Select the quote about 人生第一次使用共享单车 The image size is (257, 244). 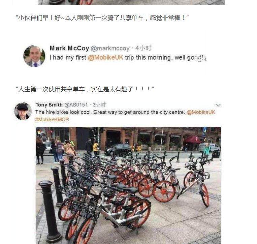coord(85,89)
